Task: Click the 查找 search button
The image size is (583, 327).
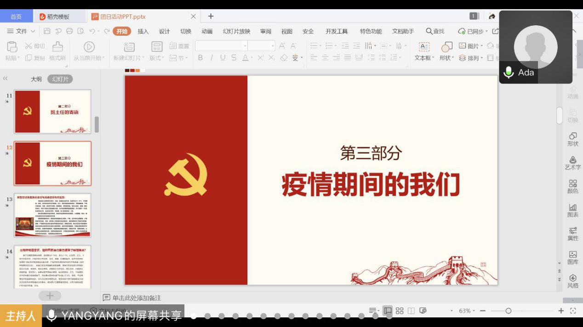Action: click(x=435, y=31)
